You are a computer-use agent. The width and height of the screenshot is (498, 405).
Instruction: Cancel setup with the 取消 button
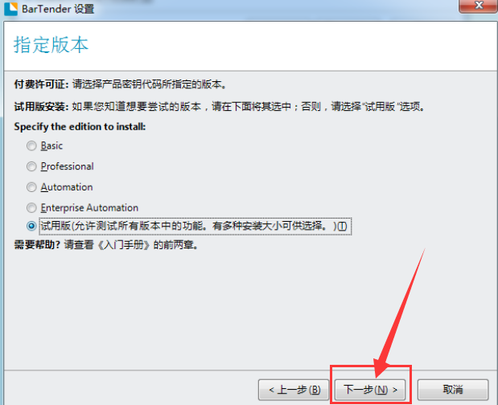click(453, 390)
